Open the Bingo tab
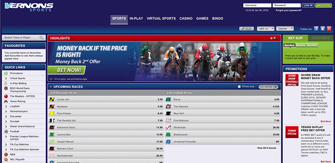 [217, 18]
